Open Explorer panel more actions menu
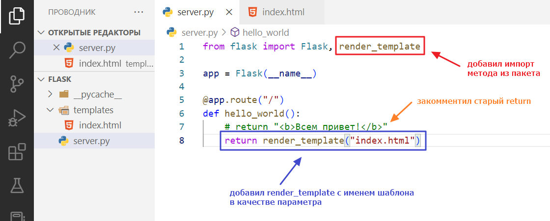Screen dimensions: 550x221 point(139,12)
